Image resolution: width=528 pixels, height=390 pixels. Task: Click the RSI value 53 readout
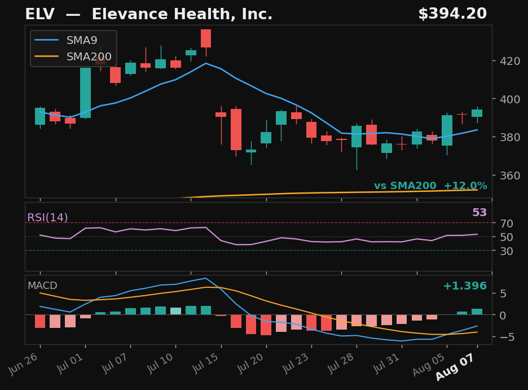click(479, 213)
